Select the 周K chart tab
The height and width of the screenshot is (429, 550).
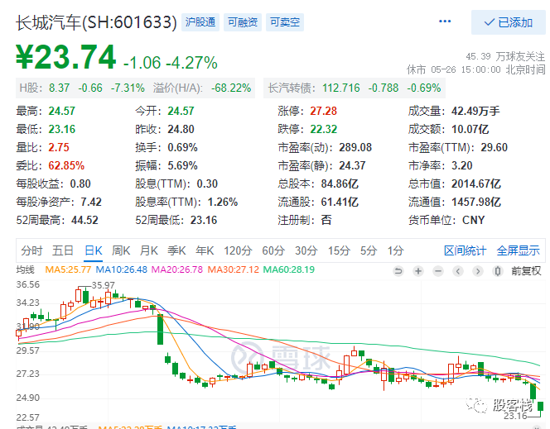121,250
